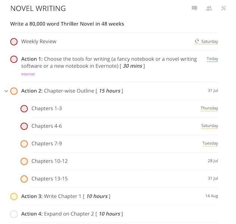
Task: Check the Action 4 task circle
Action: [x=14, y=214]
